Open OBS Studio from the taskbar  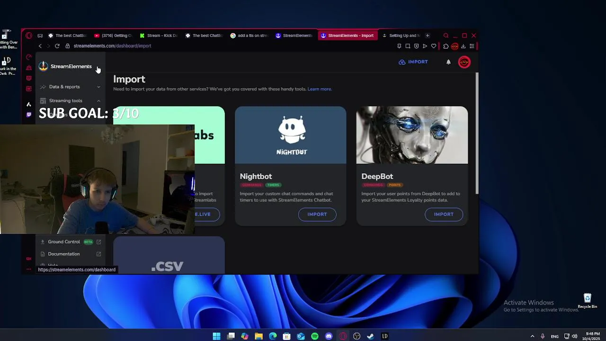tap(357, 336)
